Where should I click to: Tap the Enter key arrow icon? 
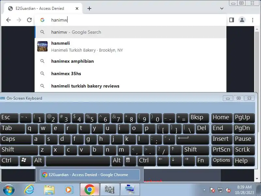(192, 139)
